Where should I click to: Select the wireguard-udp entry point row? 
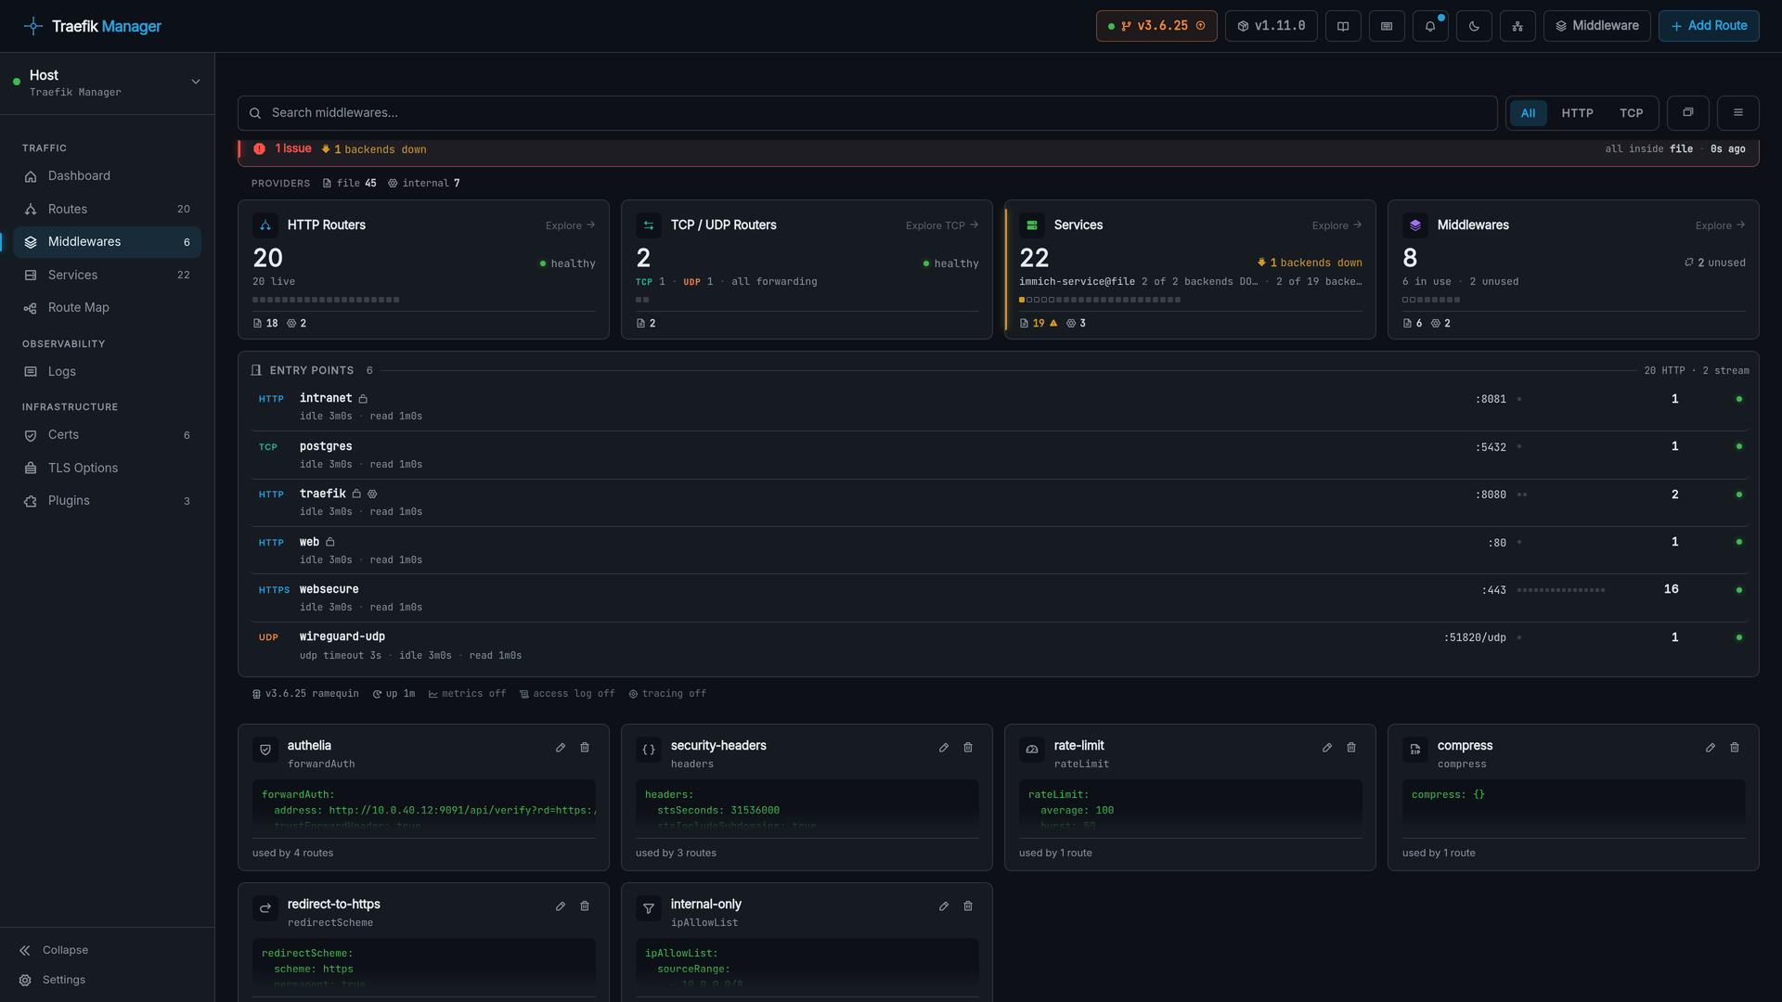point(998,646)
